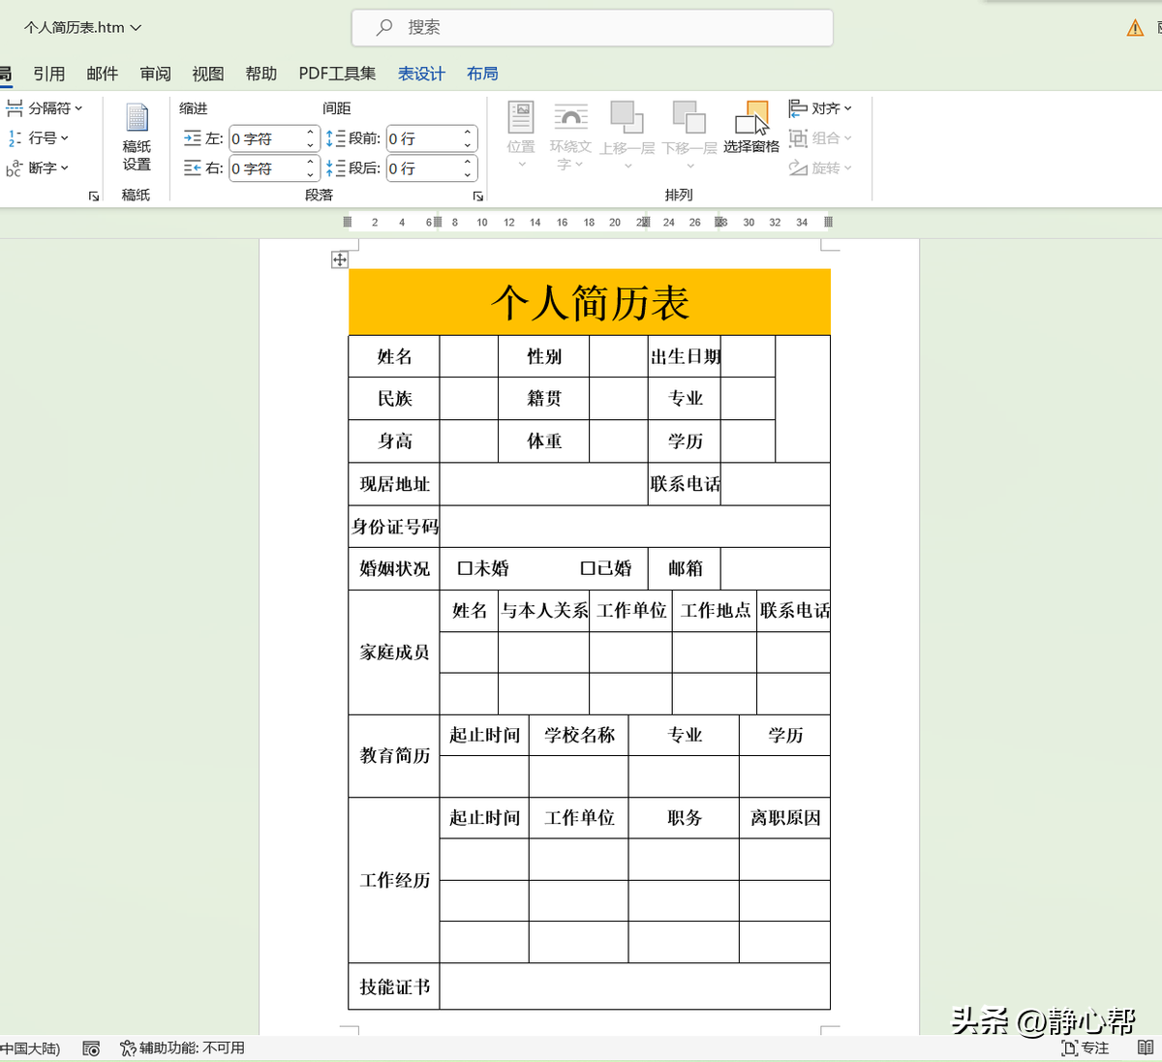Open the 帮助 help tab

[261, 74]
